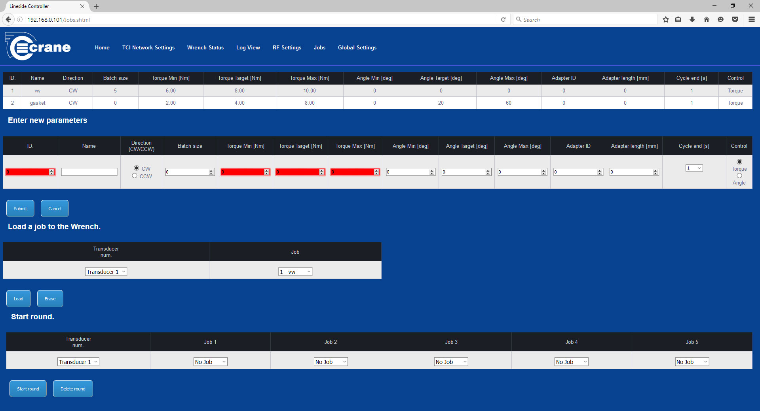Image resolution: width=760 pixels, height=411 pixels.
Task: Click the browser back arrow button
Action: [x=8, y=19]
